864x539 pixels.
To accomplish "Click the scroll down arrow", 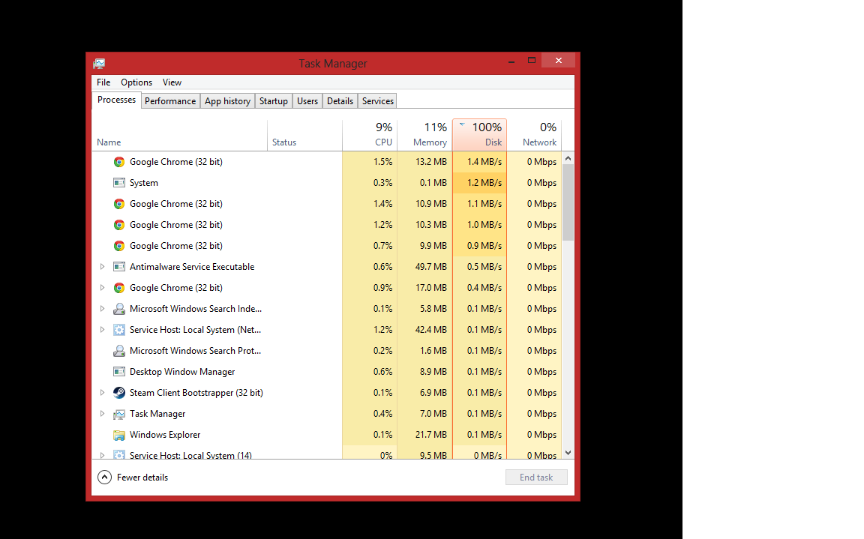I will pos(568,453).
